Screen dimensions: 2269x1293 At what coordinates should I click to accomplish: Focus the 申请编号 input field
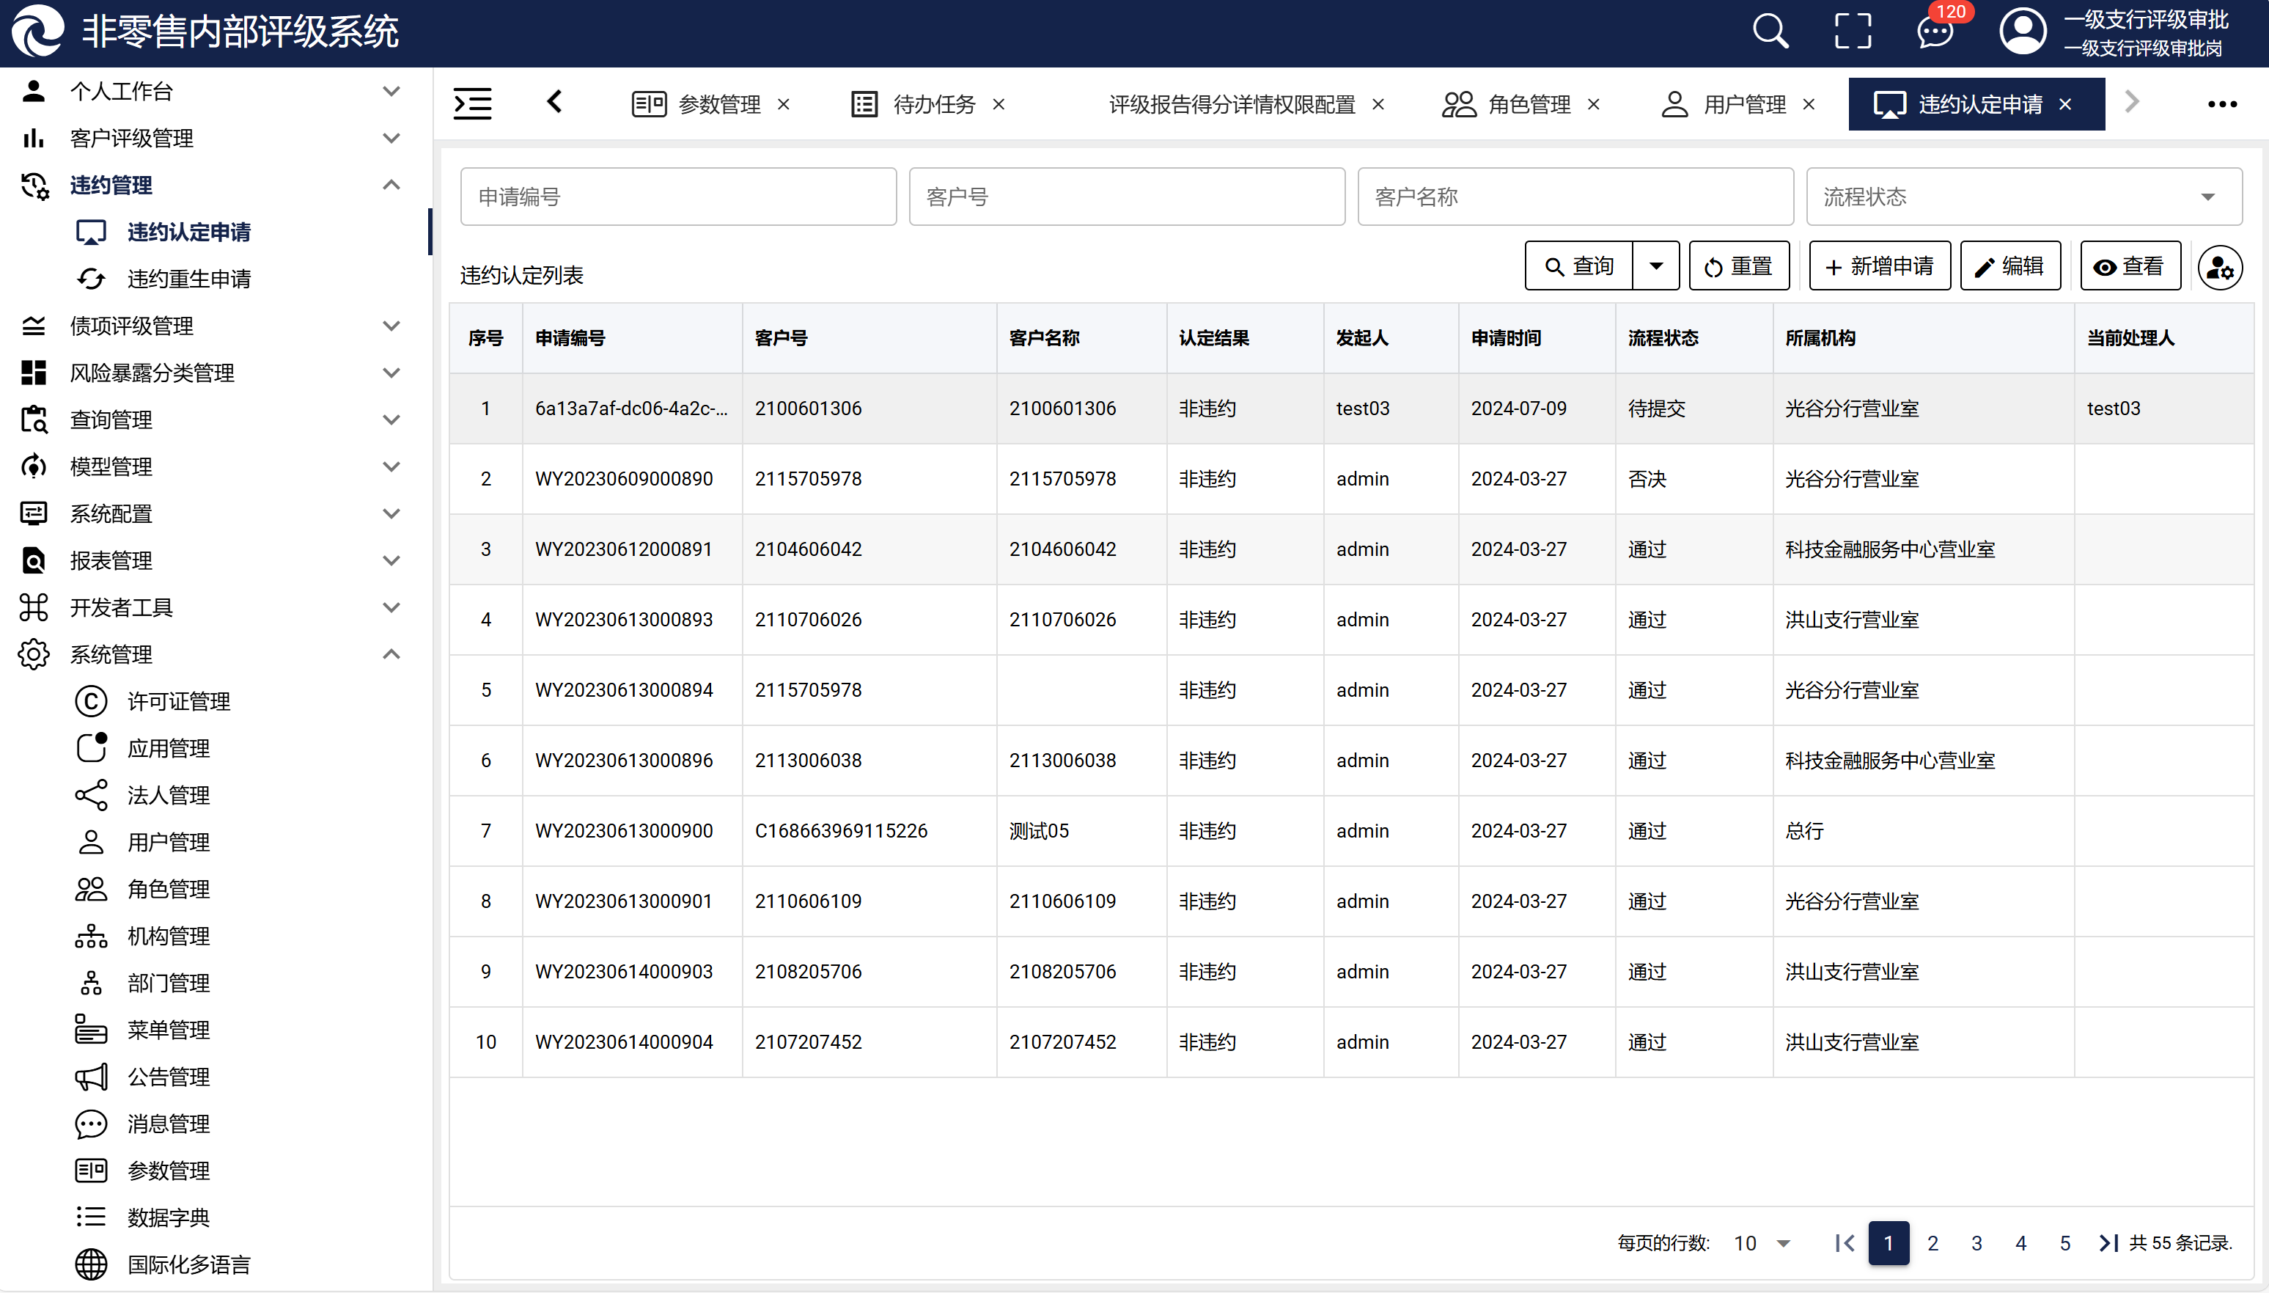pos(678,197)
